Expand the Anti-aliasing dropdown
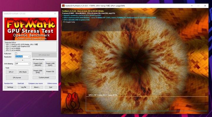Image resolution: width=212 pixels, height=117 pixels. pyautogui.click(x=22, y=64)
